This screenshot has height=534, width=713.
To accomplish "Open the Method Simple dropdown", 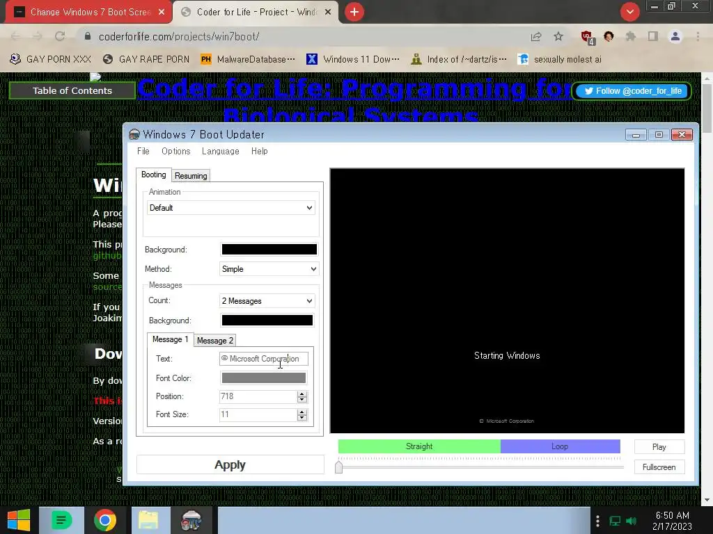I will pyautogui.click(x=269, y=269).
